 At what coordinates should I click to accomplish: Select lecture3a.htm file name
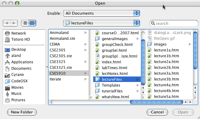point(166,73)
